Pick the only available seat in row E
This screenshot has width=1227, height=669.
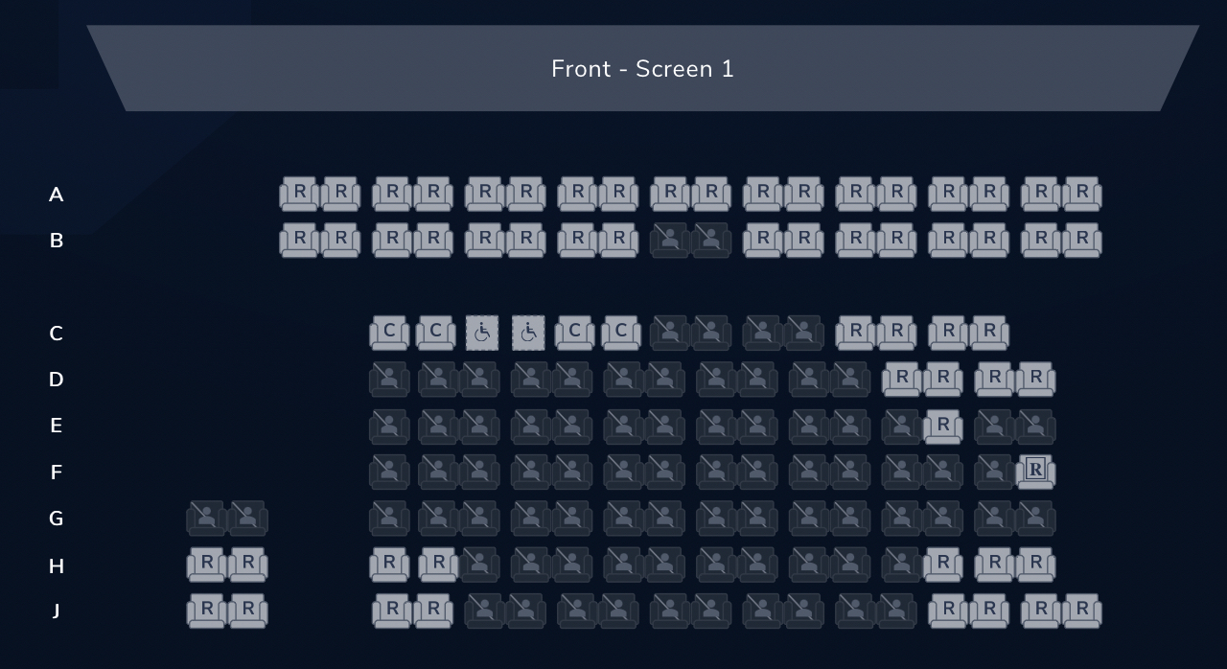943,426
